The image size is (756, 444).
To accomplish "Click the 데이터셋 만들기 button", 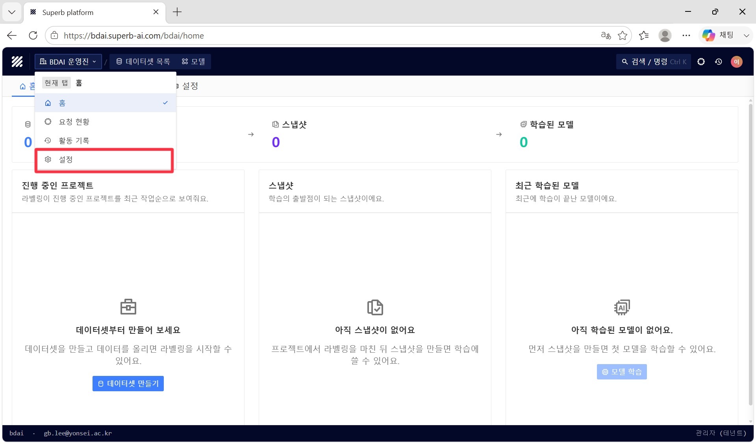I will (128, 383).
